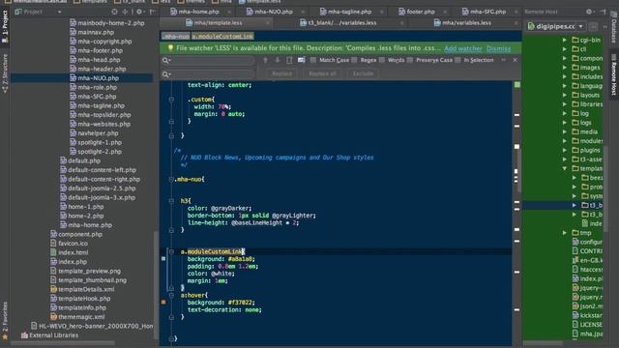Open the Structure tool window tab
619x348 pixels.
click(x=5, y=73)
